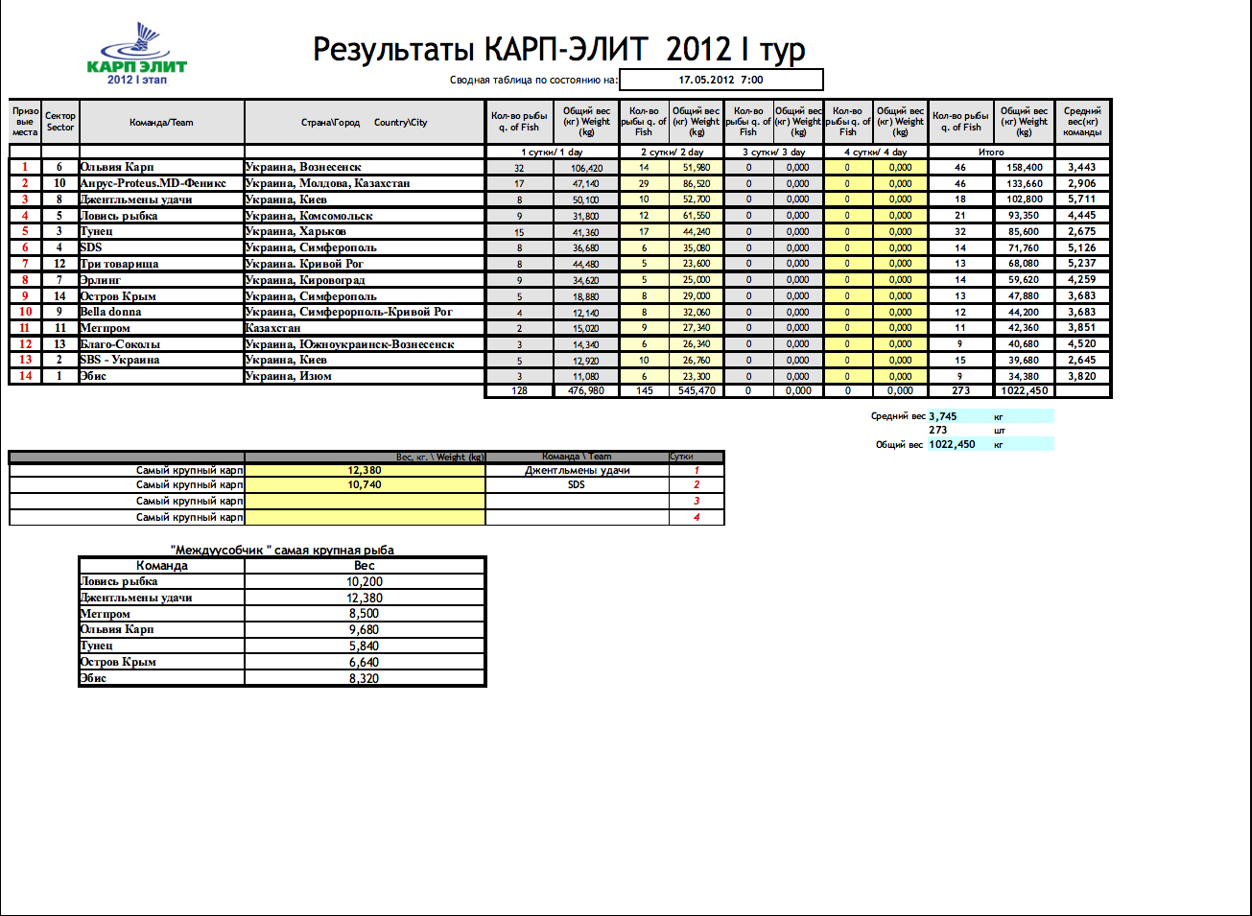Select the yellow cell with weight 10,740
This screenshot has height=916, width=1252.
(x=365, y=484)
